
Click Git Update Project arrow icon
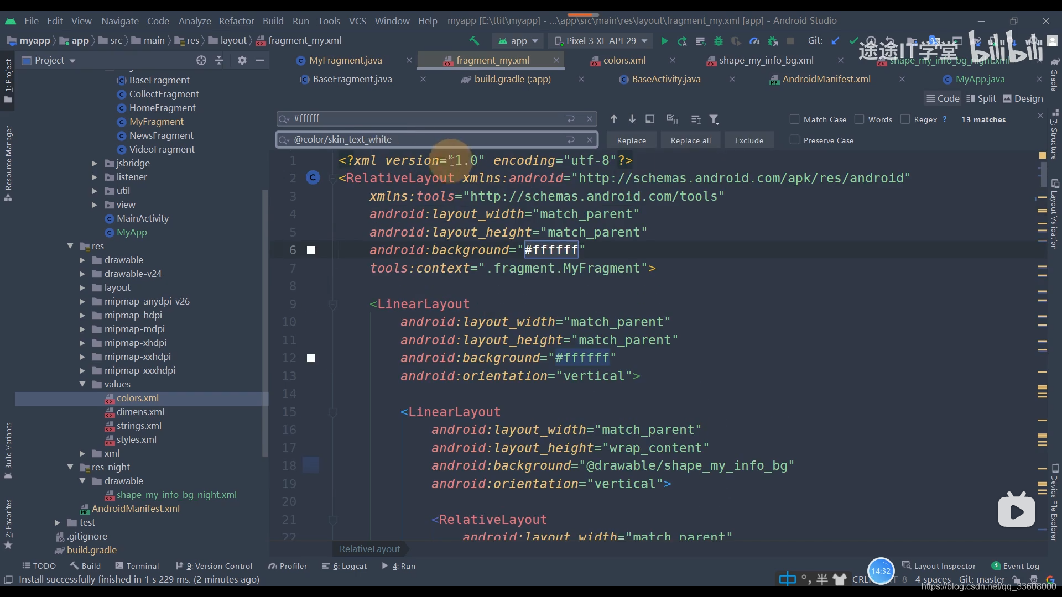[836, 41]
